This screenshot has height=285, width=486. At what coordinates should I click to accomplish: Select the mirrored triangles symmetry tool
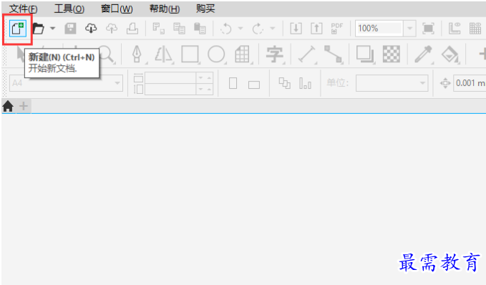coord(163,54)
